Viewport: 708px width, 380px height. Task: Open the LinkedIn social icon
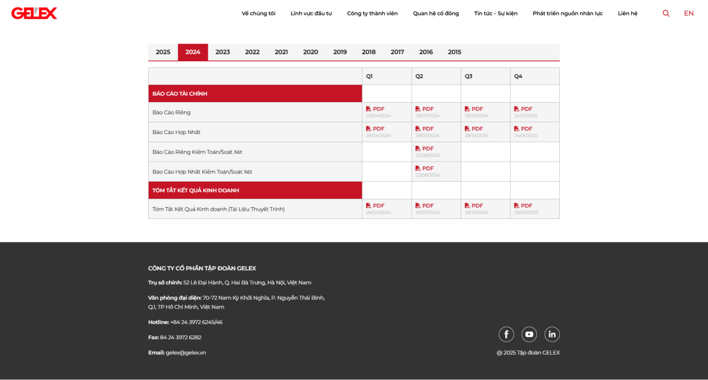tap(552, 335)
